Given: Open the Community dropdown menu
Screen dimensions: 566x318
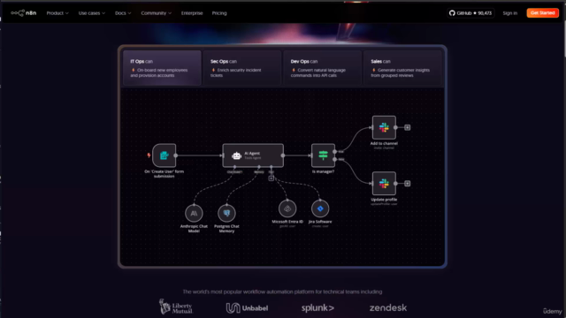Looking at the screenshot, I should point(156,13).
